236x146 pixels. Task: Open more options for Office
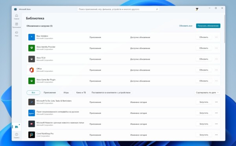click(216, 70)
